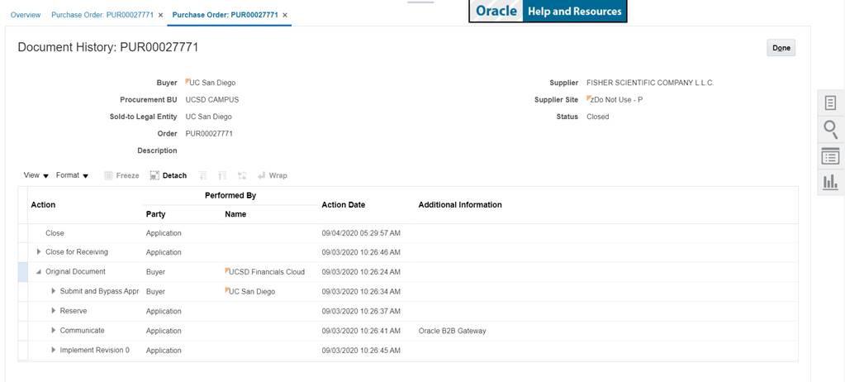Open the View dropdown menu
Viewport: 845px width, 382px height.
click(36, 175)
